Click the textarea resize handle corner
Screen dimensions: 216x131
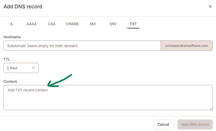pyautogui.click(x=211, y=109)
